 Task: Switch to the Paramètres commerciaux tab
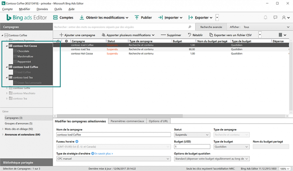coord(128,121)
